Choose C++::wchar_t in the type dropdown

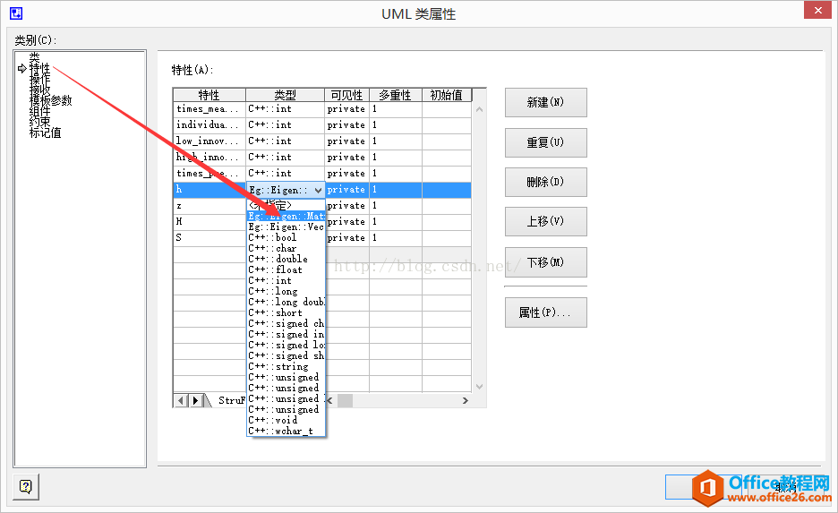[x=286, y=431]
